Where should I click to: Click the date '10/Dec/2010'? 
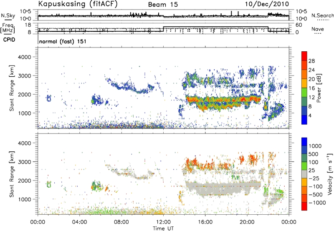point(267,4)
